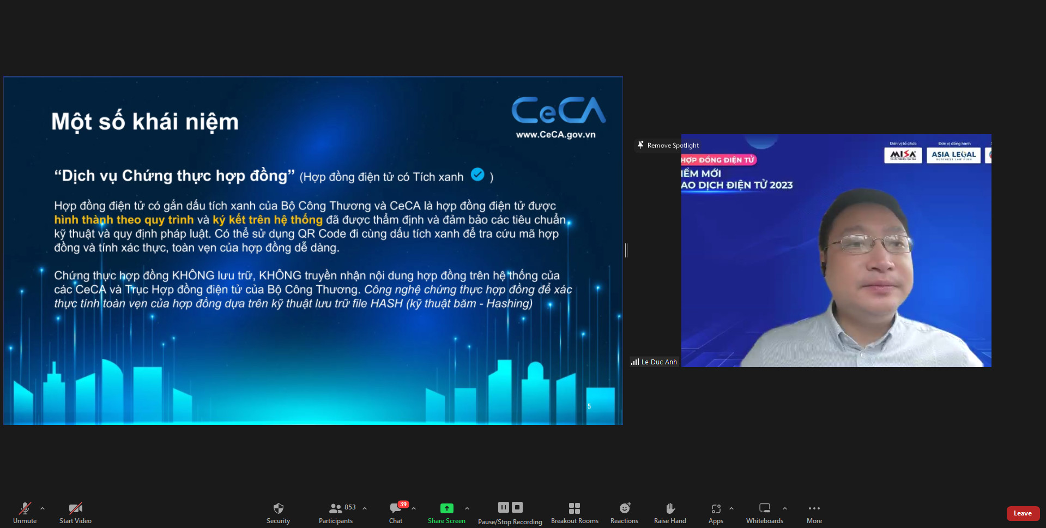This screenshot has width=1046, height=528.
Task: Click the red Leave button
Action: (1023, 513)
